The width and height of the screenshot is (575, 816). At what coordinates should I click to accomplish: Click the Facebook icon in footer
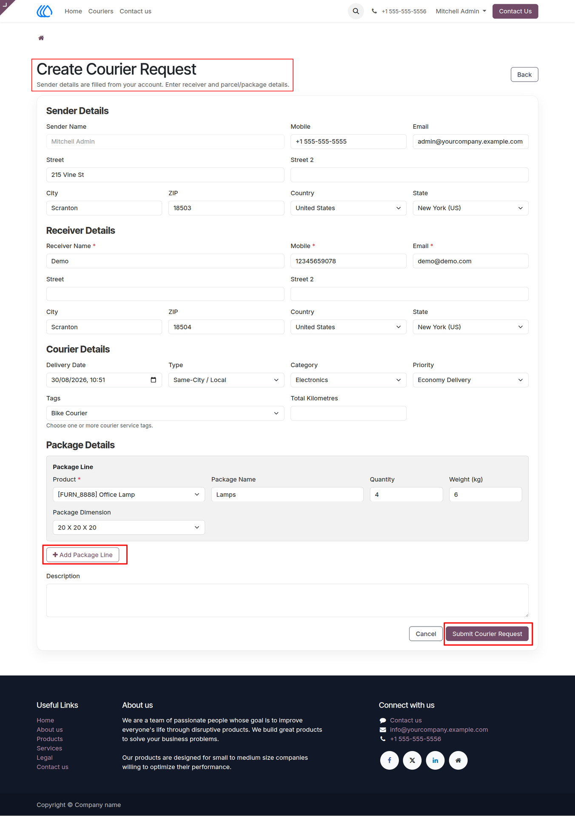coord(390,760)
